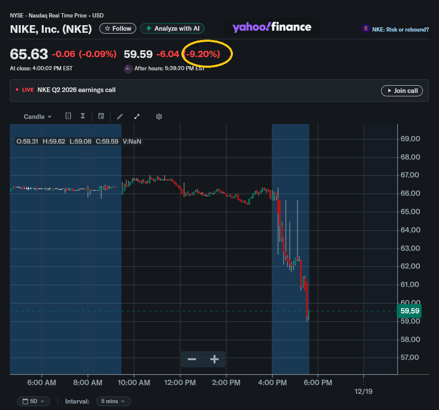Image resolution: width=439 pixels, height=410 pixels.
Task: Click the after-hours moon icon
Action: click(128, 69)
